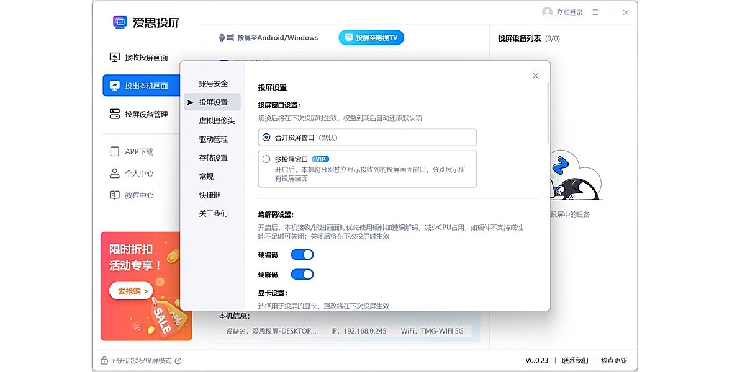Open the hamburger menu at top right
The height and width of the screenshot is (372, 745).
594,12
